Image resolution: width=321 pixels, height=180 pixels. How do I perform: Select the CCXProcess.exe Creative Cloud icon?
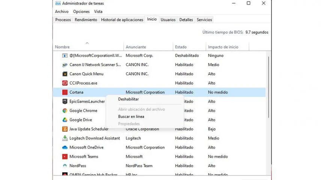point(65,83)
